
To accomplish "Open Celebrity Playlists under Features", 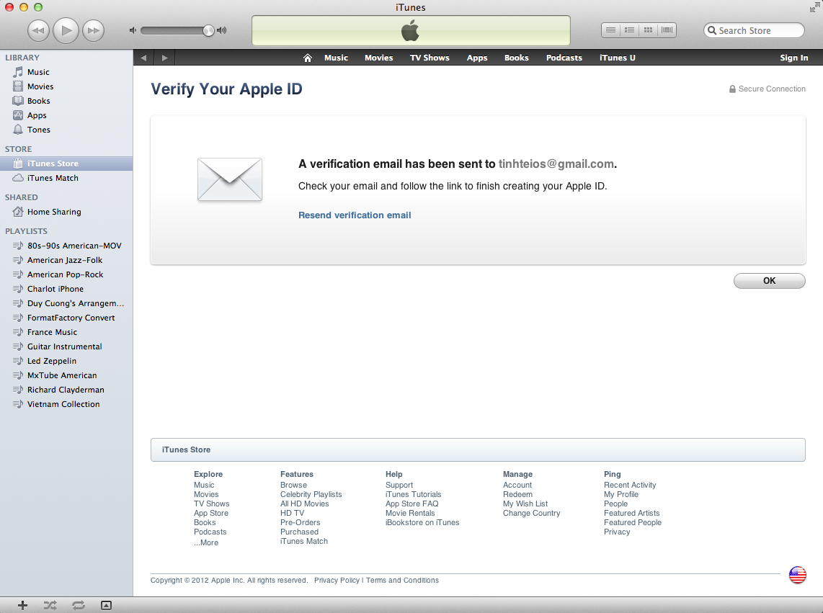I will tap(311, 494).
